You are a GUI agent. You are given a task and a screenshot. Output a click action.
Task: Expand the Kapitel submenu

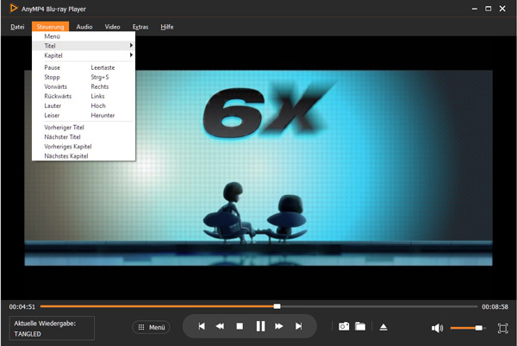tap(84, 55)
